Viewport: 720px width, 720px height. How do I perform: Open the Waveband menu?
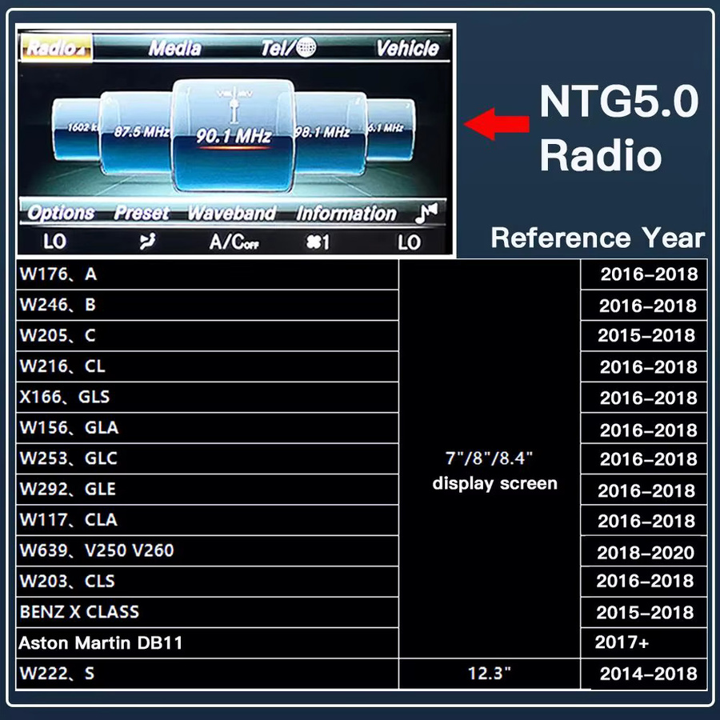(232, 214)
